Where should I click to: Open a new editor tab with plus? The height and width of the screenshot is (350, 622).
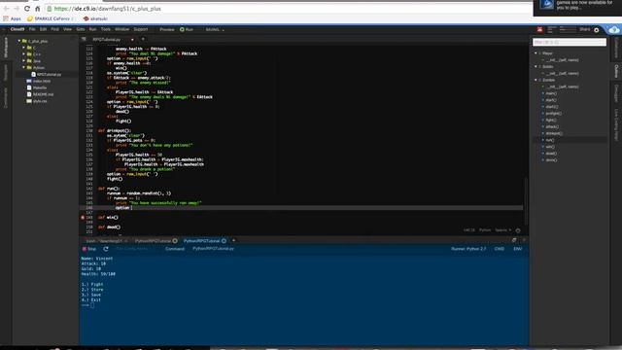pyautogui.click(x=143, y=39)
